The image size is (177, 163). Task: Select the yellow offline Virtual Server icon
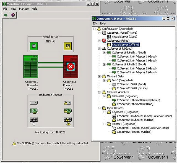tap(67, 46)
